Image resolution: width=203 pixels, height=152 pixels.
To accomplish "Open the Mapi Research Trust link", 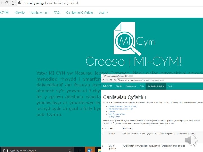I will (x=117, y=114).
